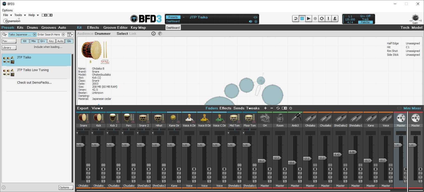The image size is (424, 192).
Task: Open the search magnifier menu
Action: click(x=5, y=35)
